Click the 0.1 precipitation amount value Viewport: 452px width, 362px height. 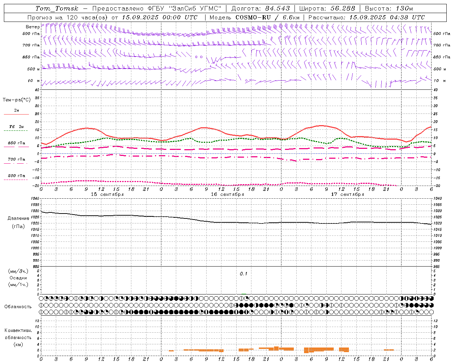tap(244, 274)
